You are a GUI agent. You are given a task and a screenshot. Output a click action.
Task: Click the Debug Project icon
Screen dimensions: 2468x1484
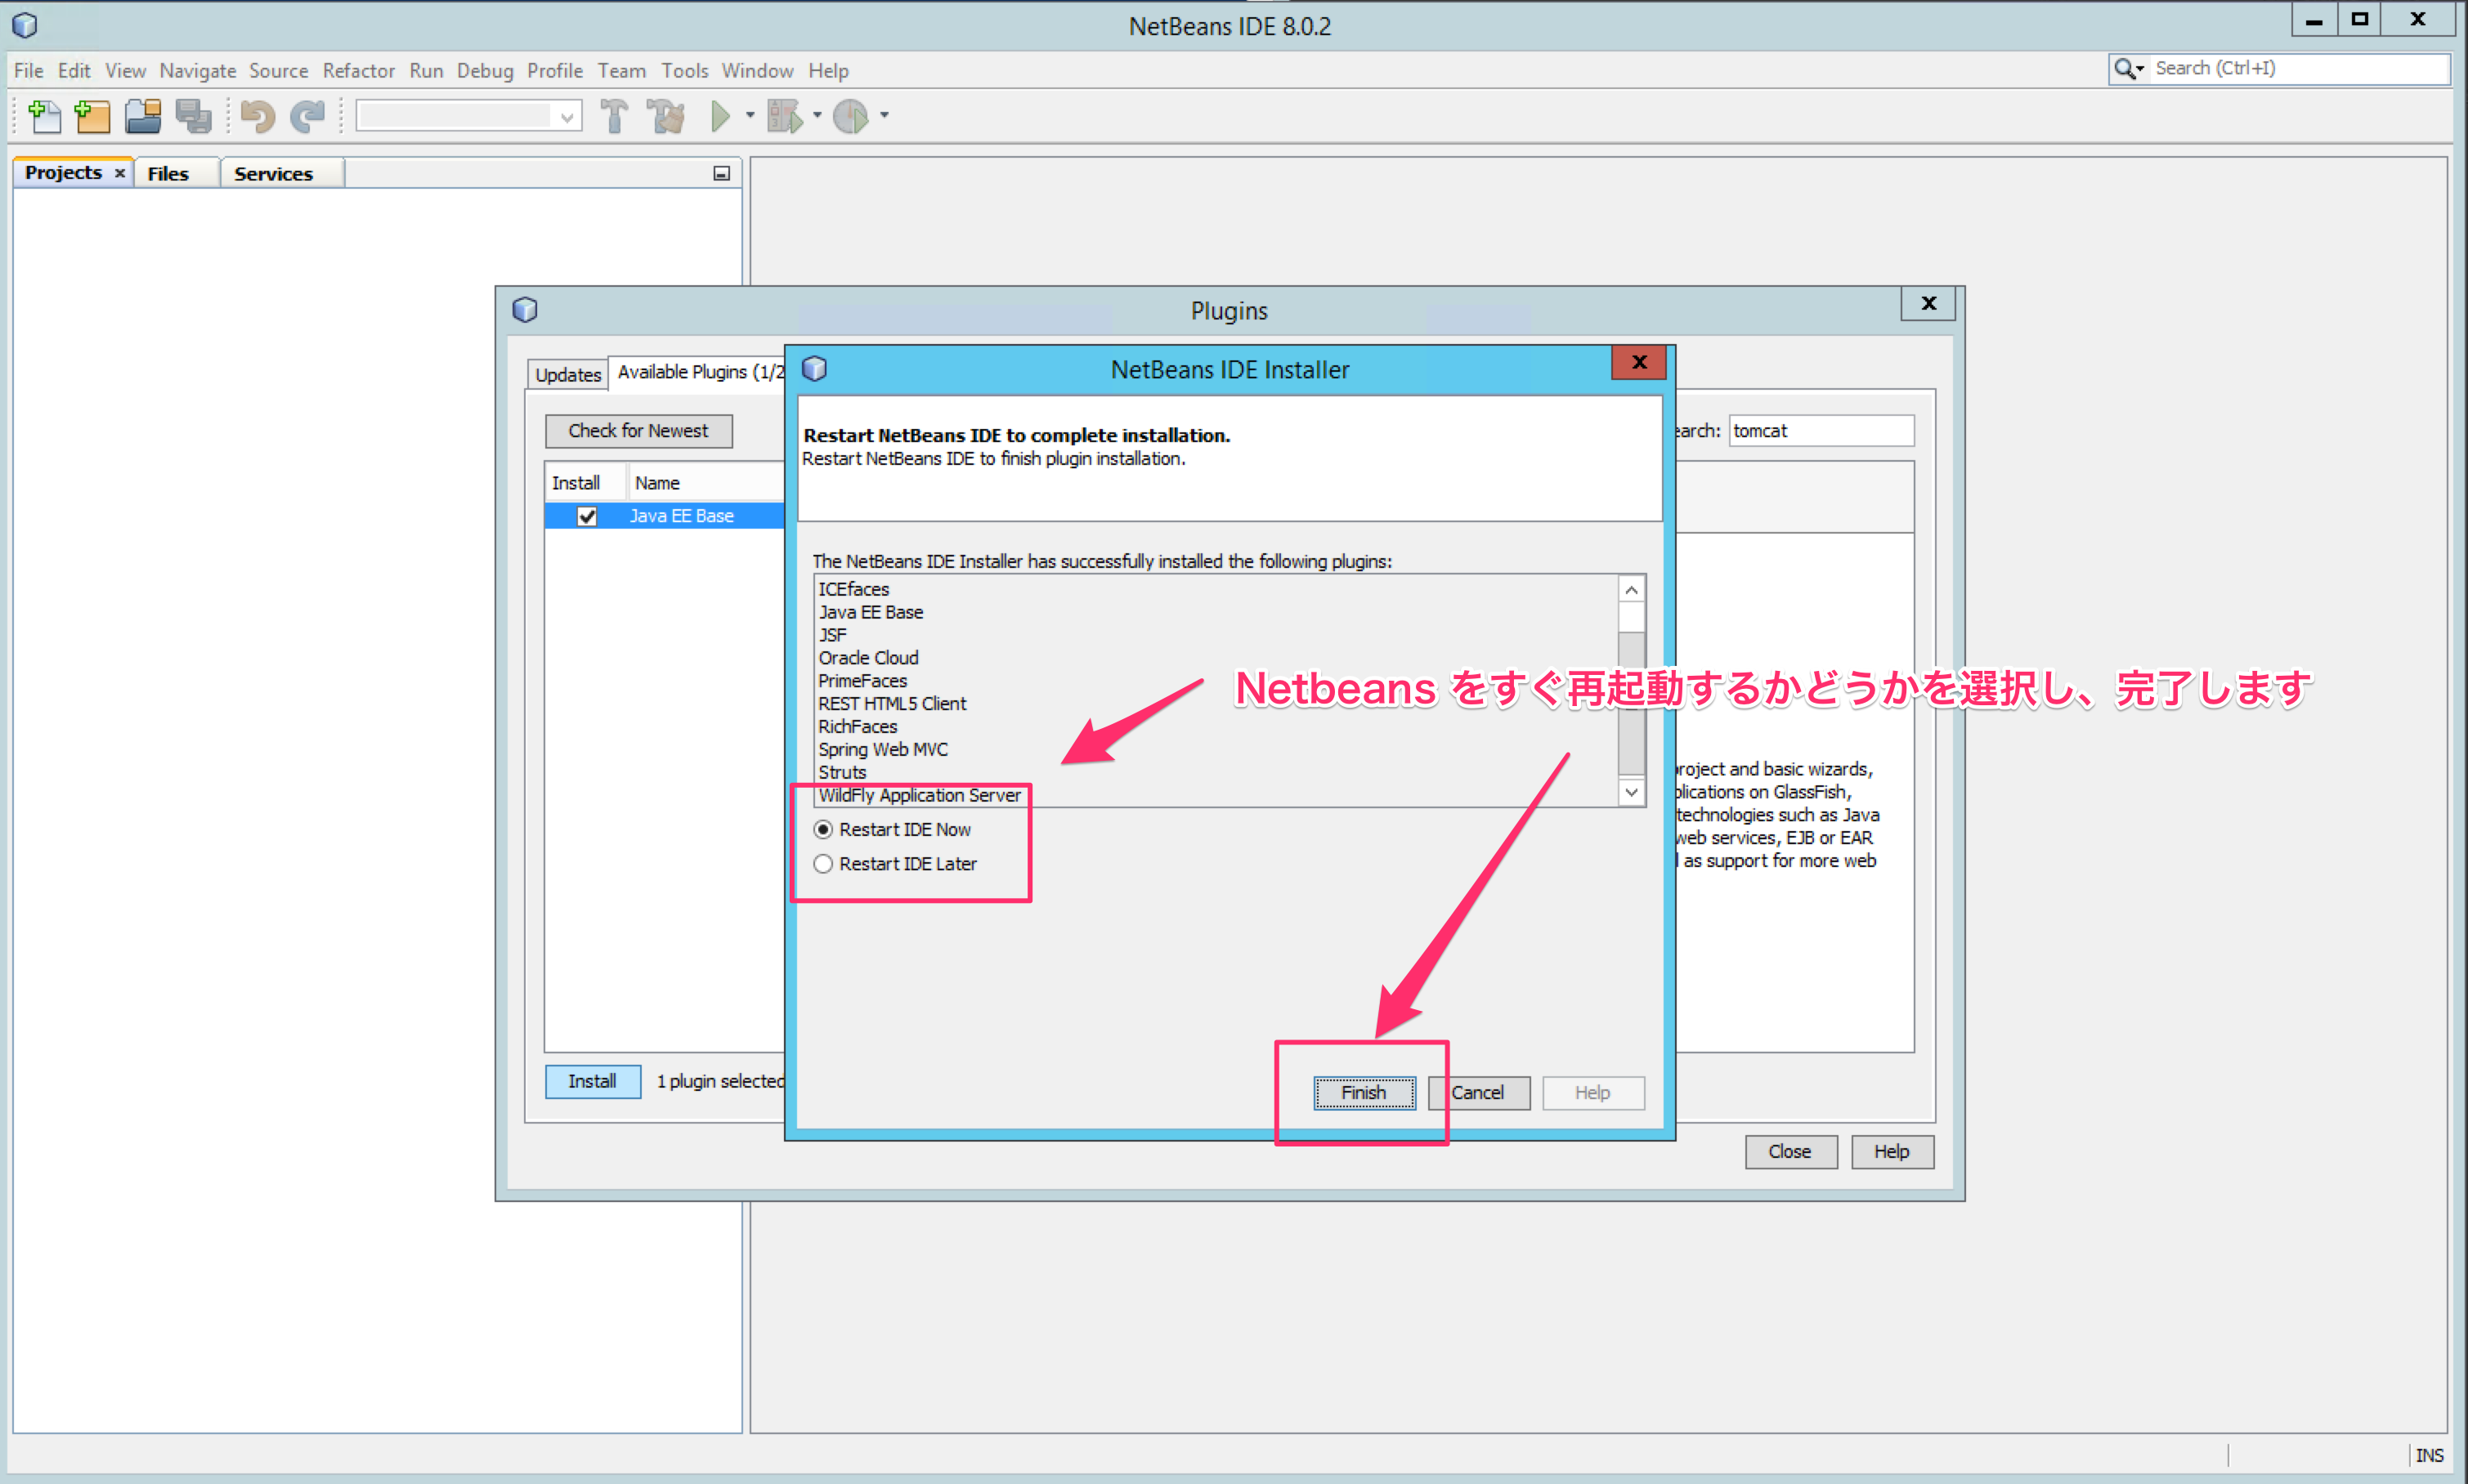tap(786, 116)
